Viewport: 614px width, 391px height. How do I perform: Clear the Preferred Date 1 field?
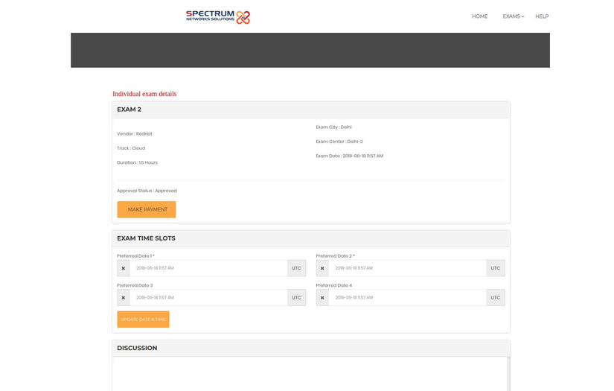point(124,268)
